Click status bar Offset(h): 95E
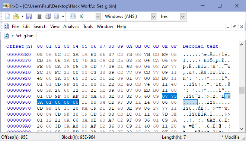Viewport: 246px width, 141px height. (x=15, y=137)
